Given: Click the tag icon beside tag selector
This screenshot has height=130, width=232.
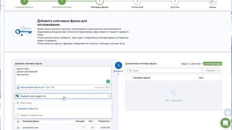Looking at the screenshot, I should point(17,96).
